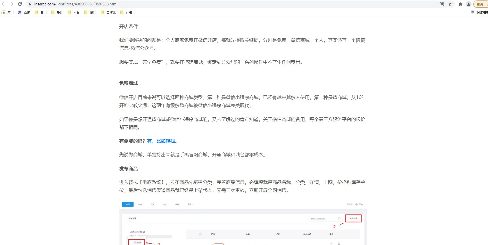Open the 设计 bookmark folder
The width and height of the screenshot is (488, 245).
(x=90, y=12)
